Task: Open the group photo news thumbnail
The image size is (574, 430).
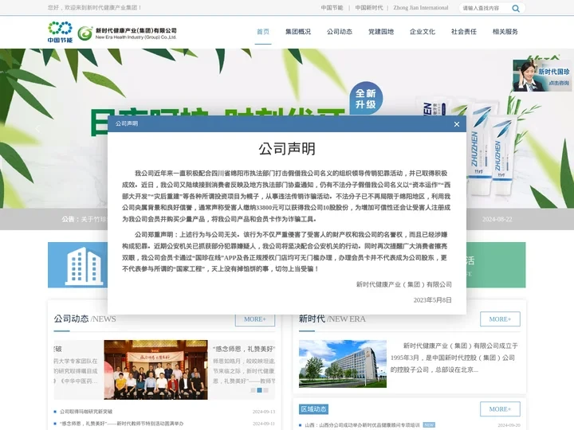Action: (x=155, y=369)
